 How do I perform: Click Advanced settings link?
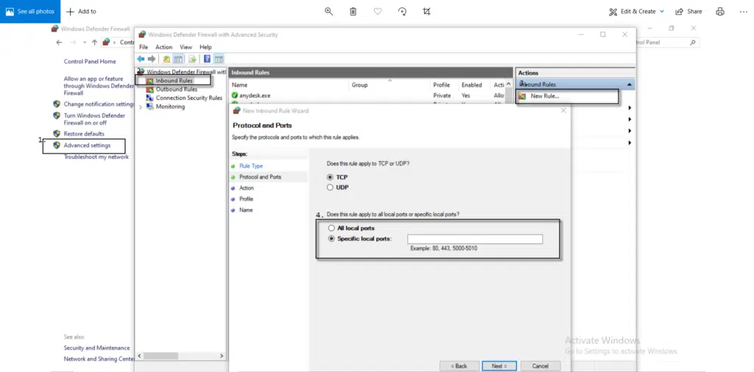coord(87,146)
